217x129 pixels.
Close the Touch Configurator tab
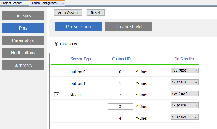[63, 3]
